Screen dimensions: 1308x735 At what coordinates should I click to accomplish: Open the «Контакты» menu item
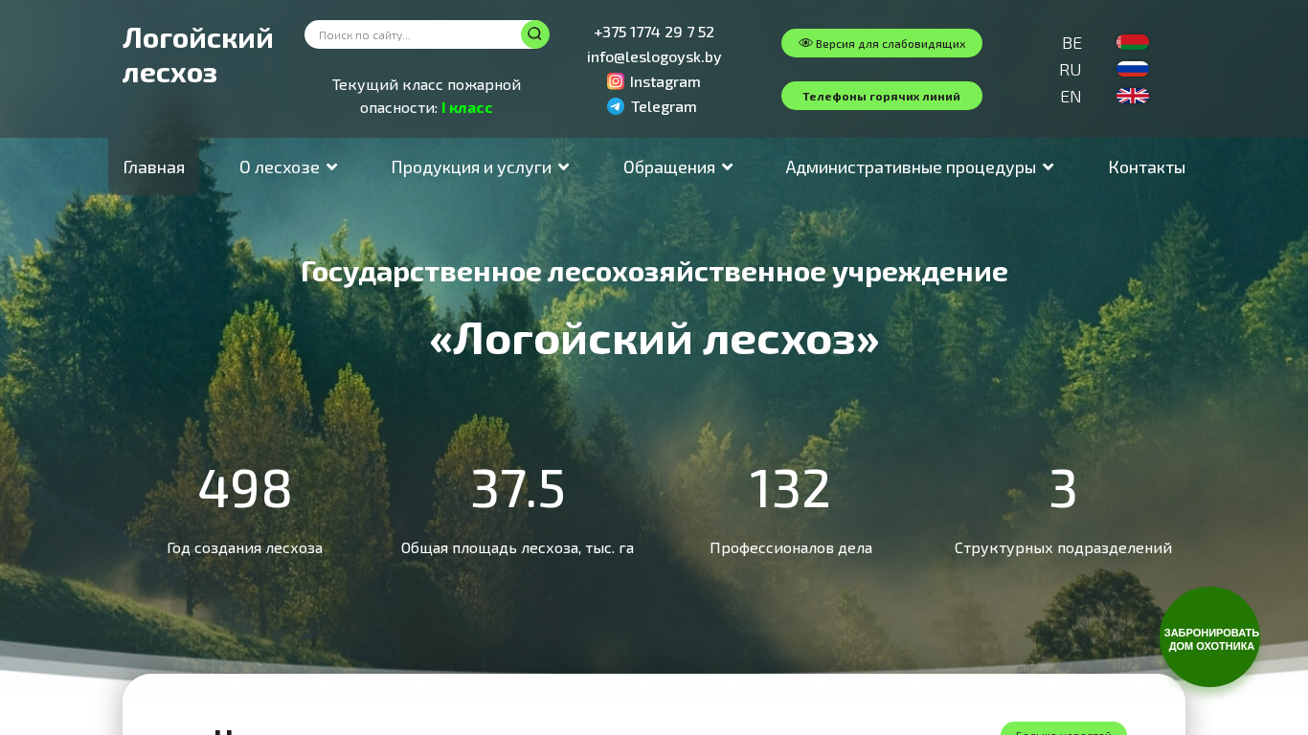pos(1147,167)
